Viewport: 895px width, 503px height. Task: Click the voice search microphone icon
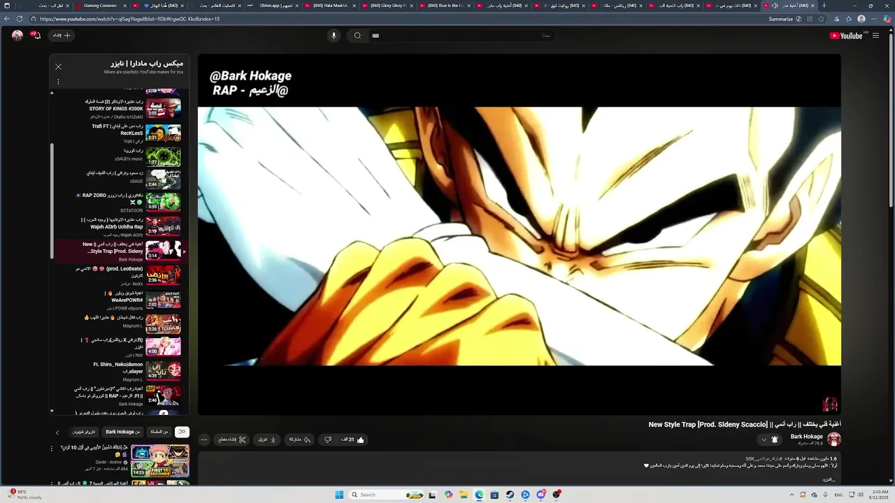[x=334, y=36]
